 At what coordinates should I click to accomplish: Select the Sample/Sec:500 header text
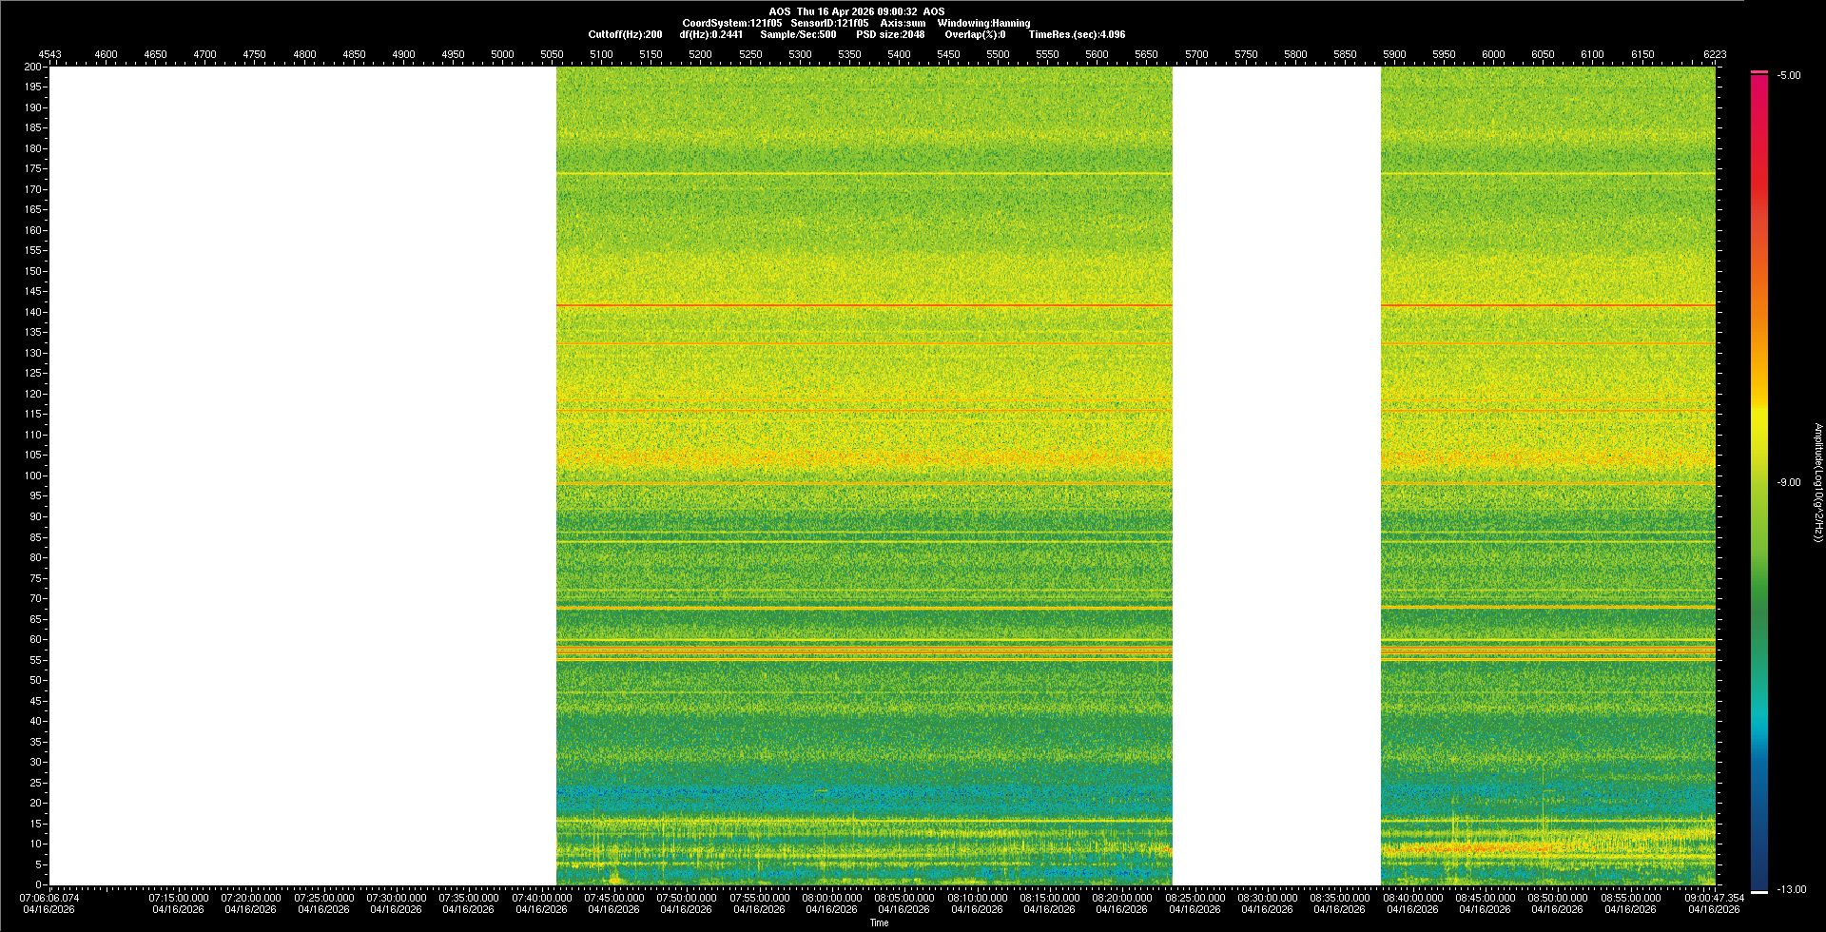pyautogui.click(x=798, y=34)
